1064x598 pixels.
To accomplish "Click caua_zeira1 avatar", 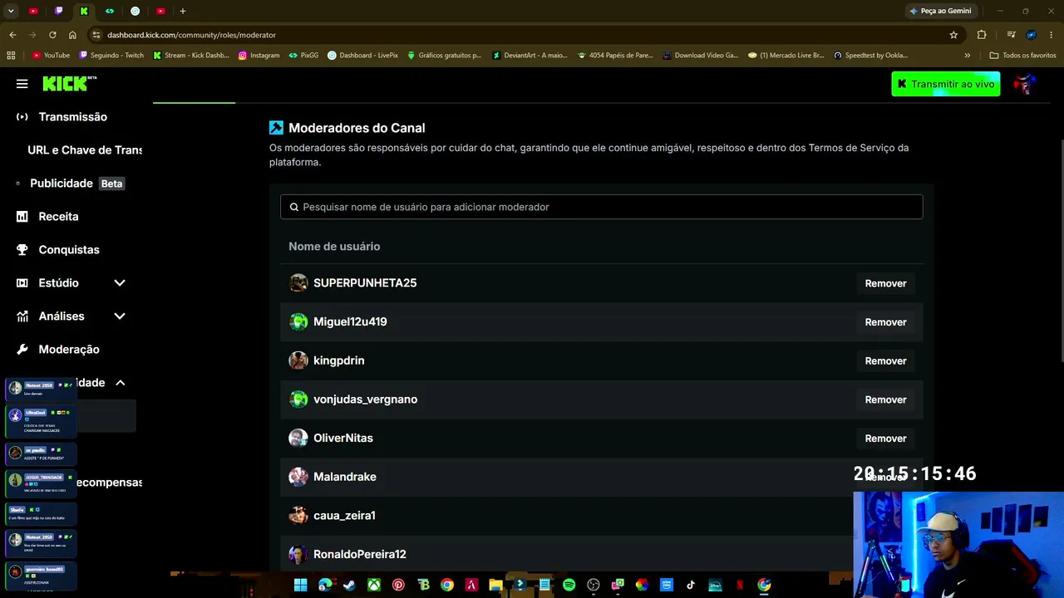I will tap(298, 516).
